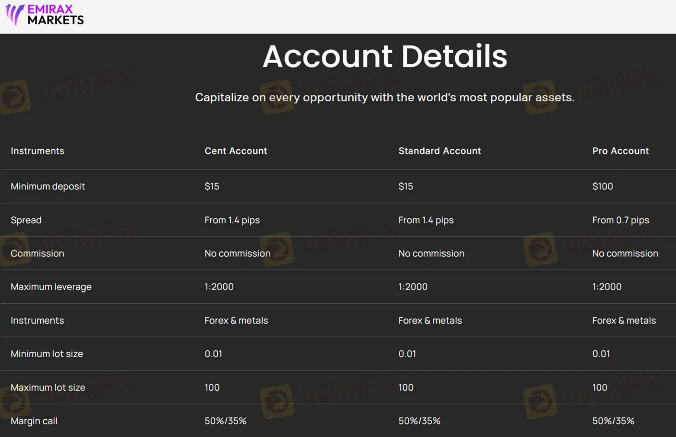Click the Maximum lot size row label
The image size is (676, 437).
[x=48, y=388]
